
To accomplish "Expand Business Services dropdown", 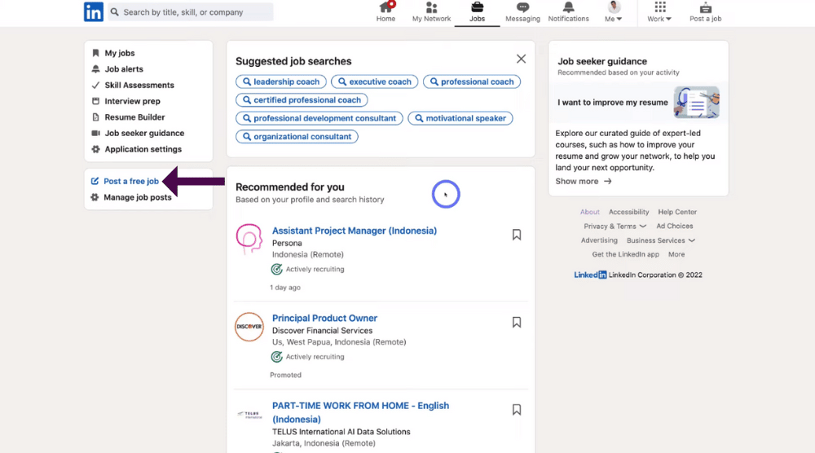I will click(661, 240).
